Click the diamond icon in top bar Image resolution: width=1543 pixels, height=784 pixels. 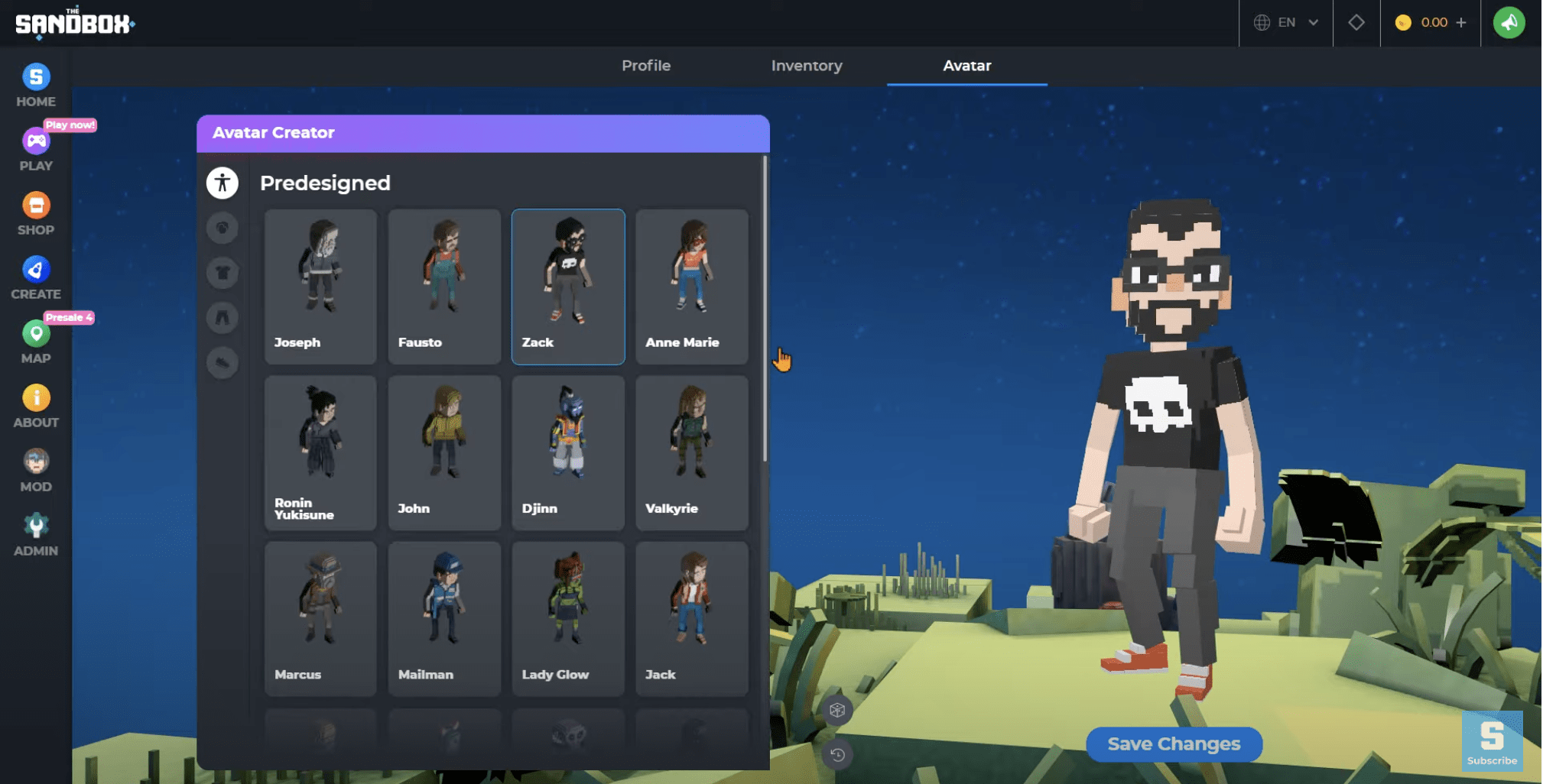[x=1356, y=23]
